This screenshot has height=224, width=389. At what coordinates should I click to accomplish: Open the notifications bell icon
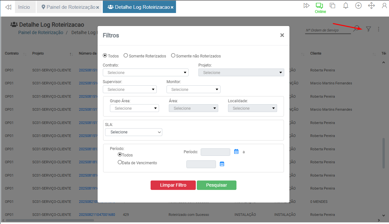point(346,6)
